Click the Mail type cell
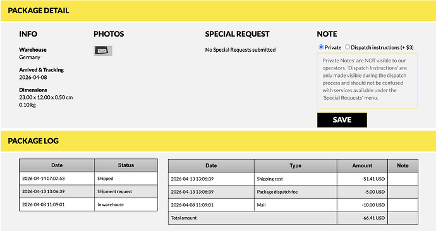Viewport: 436px width, 231px height. click(295, 205)
